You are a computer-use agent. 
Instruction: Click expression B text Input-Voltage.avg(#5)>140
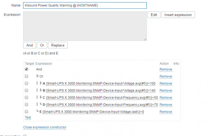[101, 90]
